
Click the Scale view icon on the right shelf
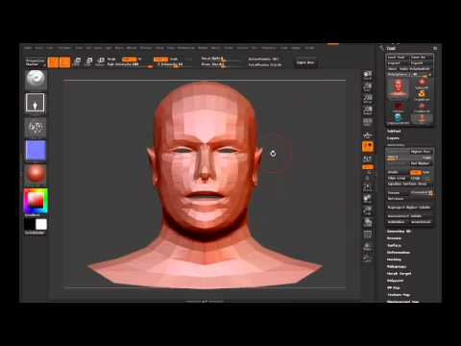pyautogui.click(x=368, y=210)
